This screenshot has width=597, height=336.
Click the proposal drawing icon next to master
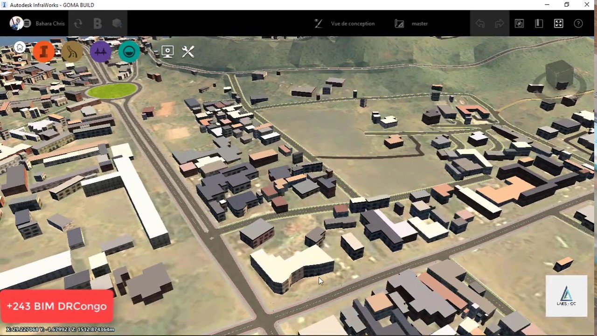399,23
